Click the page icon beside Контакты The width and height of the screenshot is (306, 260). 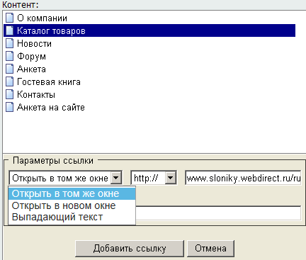[x=10, y=94]
